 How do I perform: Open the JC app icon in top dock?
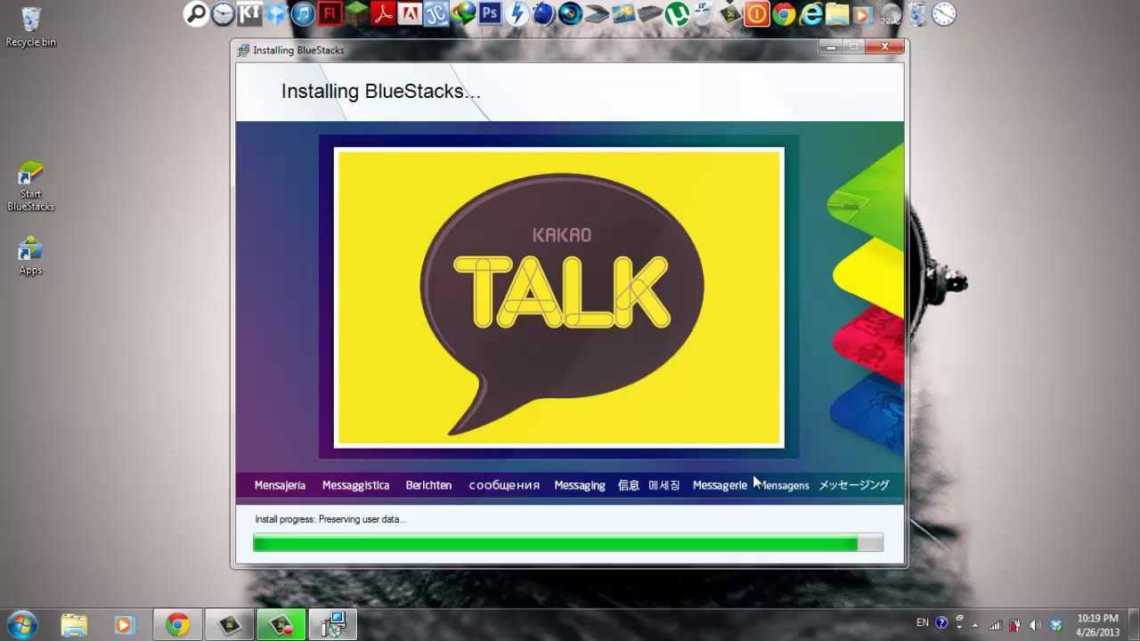436,13
